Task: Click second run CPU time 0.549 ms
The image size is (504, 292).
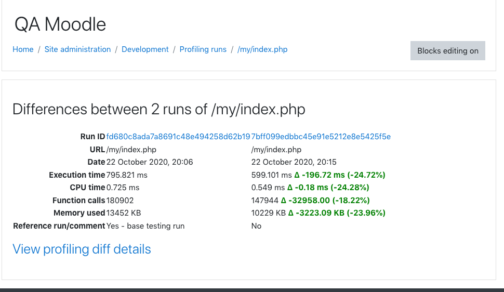Action: coord(268,188)
